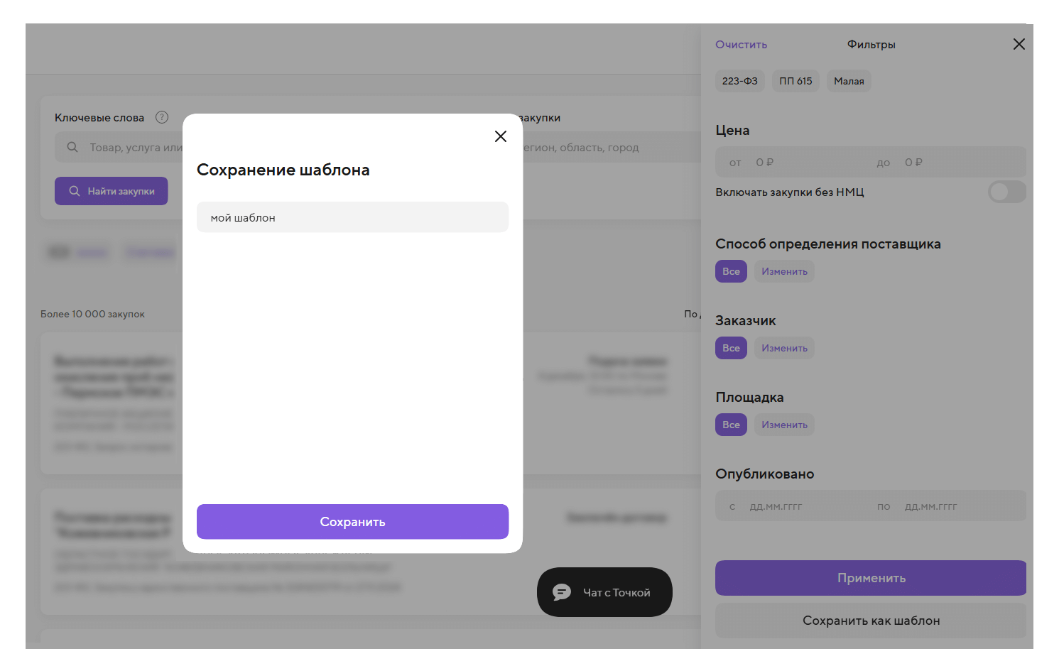Image resolution: width=1059 pixels, height=666 pixels.
Task: Click Изменить under Площадка
Action: coord(784,425)
